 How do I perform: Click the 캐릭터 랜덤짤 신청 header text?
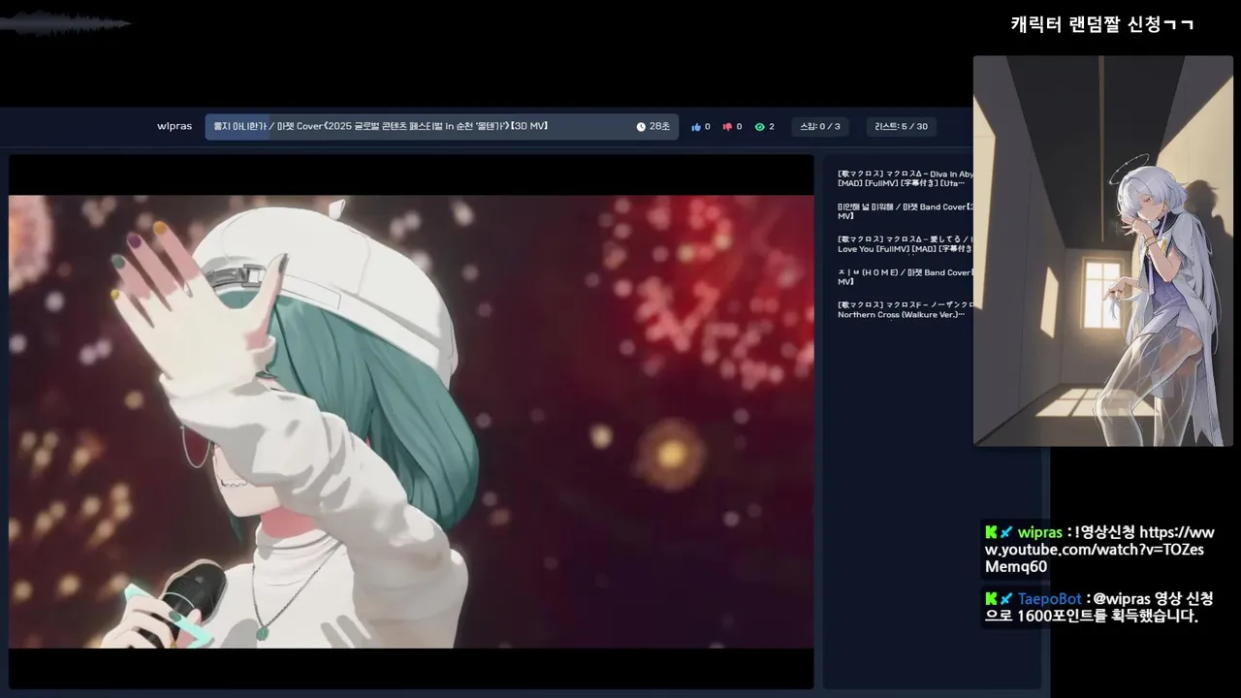[1101, 24]
